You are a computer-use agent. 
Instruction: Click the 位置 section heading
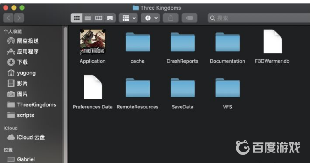[x=8, y=150]
